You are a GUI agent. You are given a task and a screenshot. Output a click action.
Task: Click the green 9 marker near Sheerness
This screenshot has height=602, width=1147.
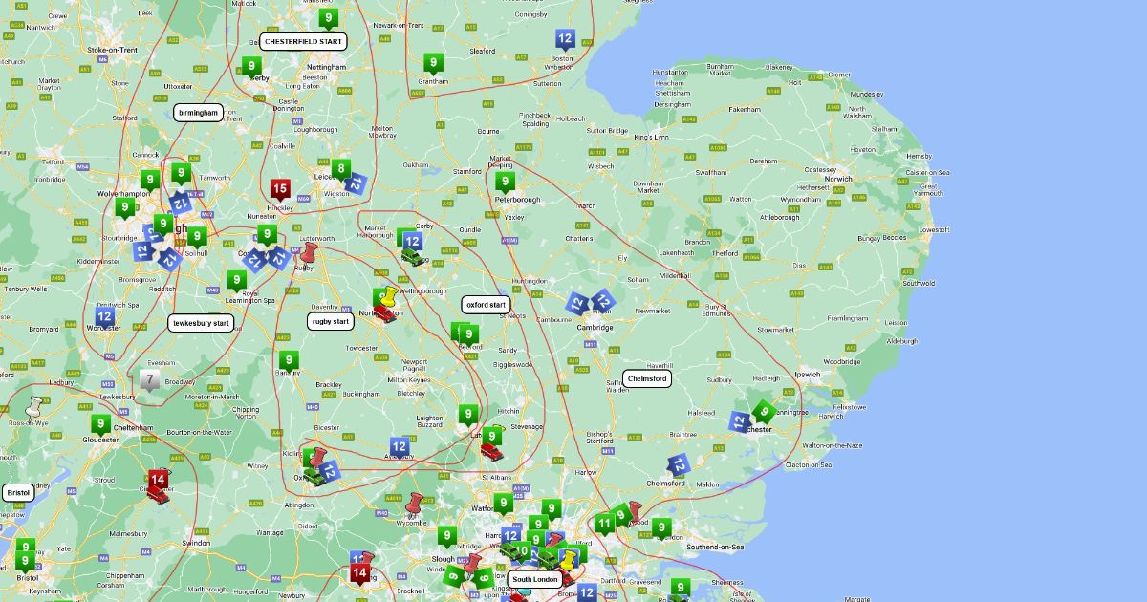680,589
